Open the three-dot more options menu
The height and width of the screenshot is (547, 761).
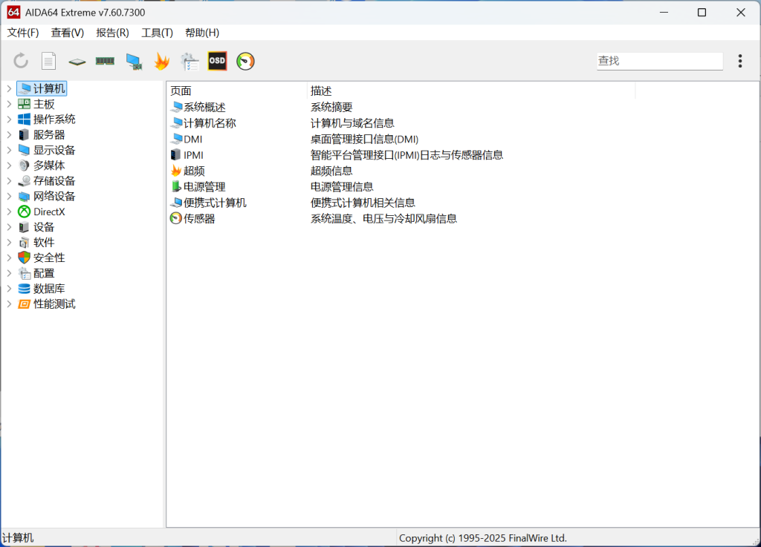click(x=739, y=61)
